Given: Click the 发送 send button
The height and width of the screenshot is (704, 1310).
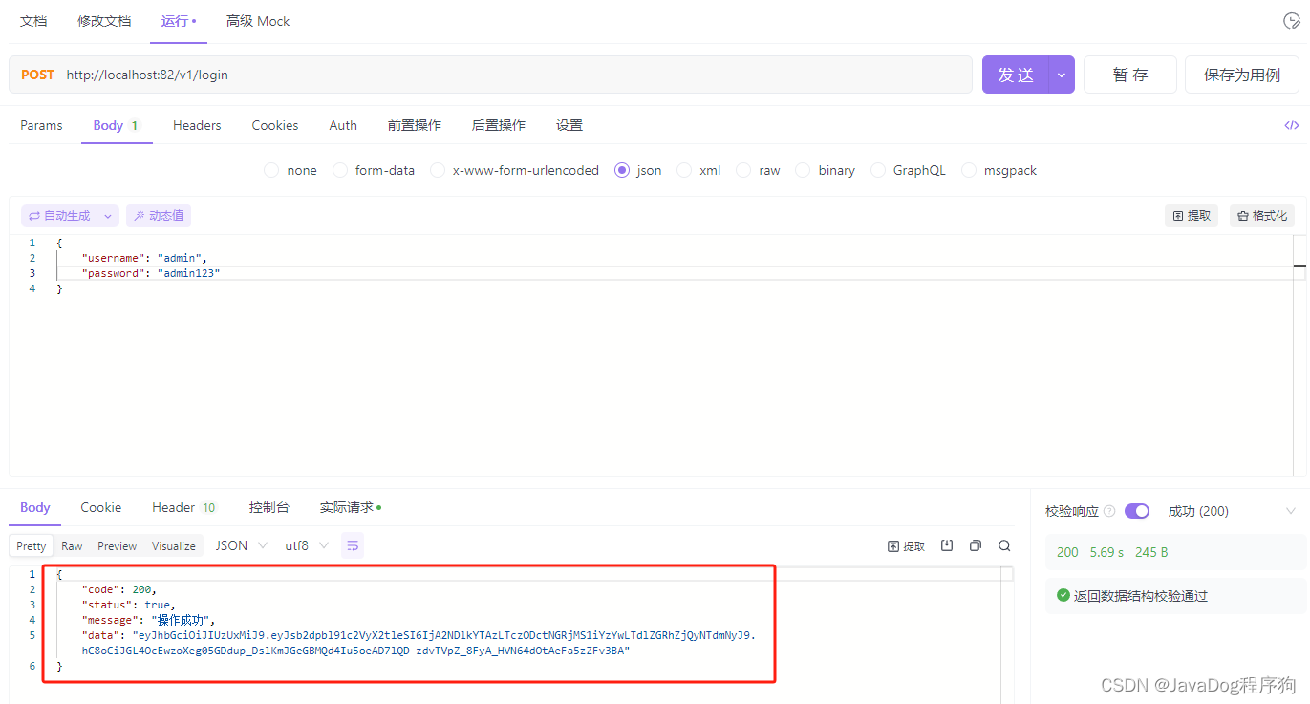Looking at the screenshot, I should tap(1016, 75).
